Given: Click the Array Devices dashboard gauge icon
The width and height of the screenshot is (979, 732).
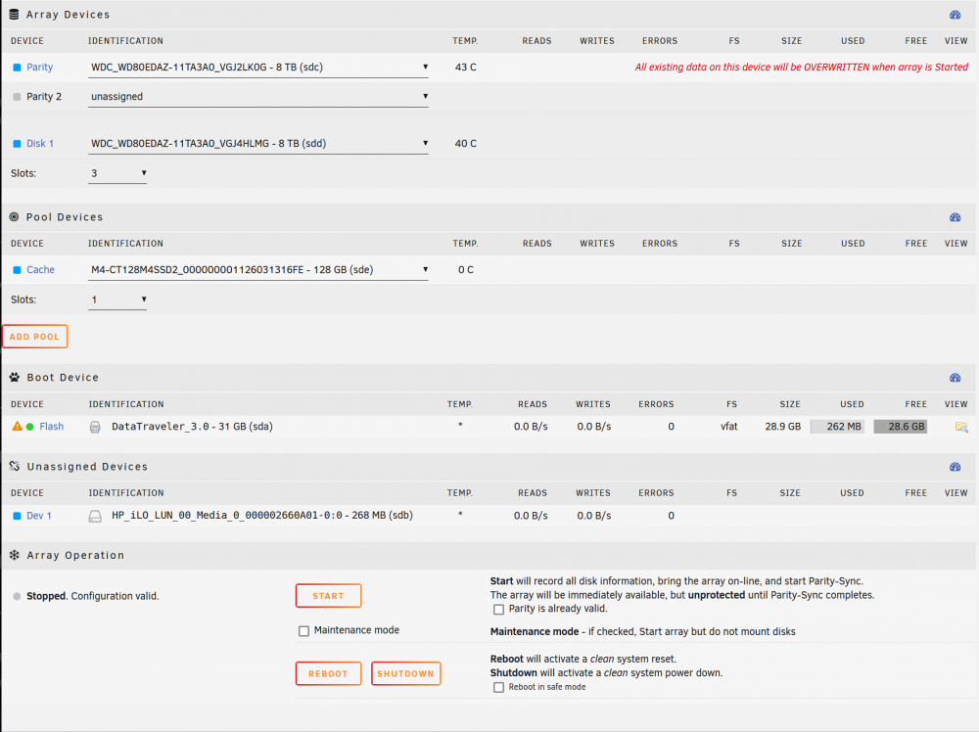Looking at the screenshot, I should coord(955,15).
